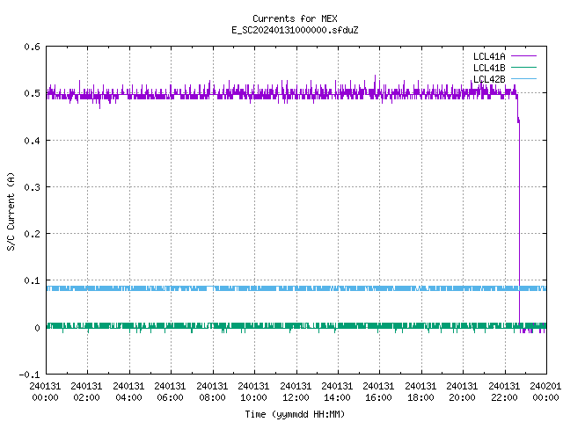Click the y-axis tick value 0.4

(32, 141)
